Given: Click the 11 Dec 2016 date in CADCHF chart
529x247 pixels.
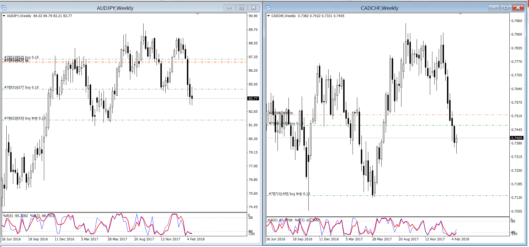Looking at the screenshot, I should [329, 239].
